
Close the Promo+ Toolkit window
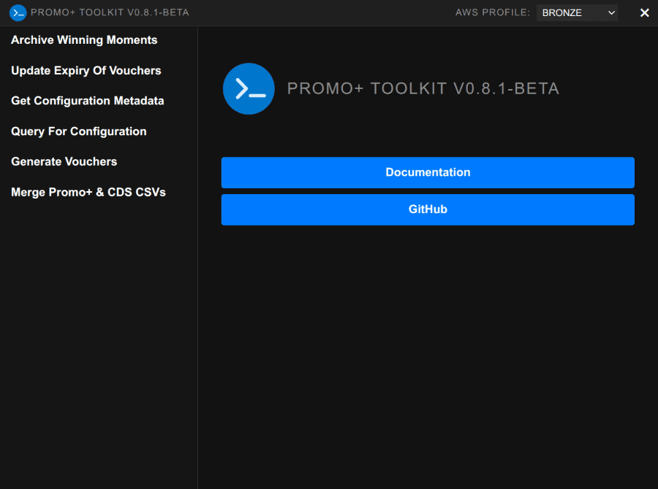coord(644,12)
